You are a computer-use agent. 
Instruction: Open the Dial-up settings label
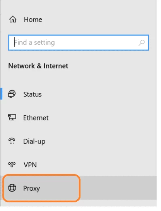34,142
